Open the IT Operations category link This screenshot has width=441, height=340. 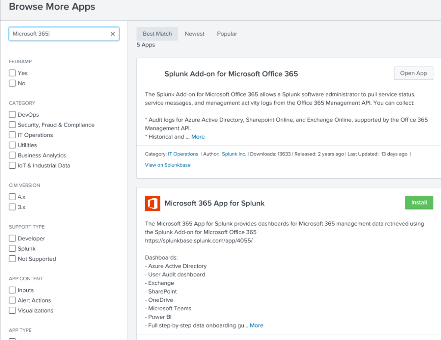pyautogui.click(x=183, y=154)
